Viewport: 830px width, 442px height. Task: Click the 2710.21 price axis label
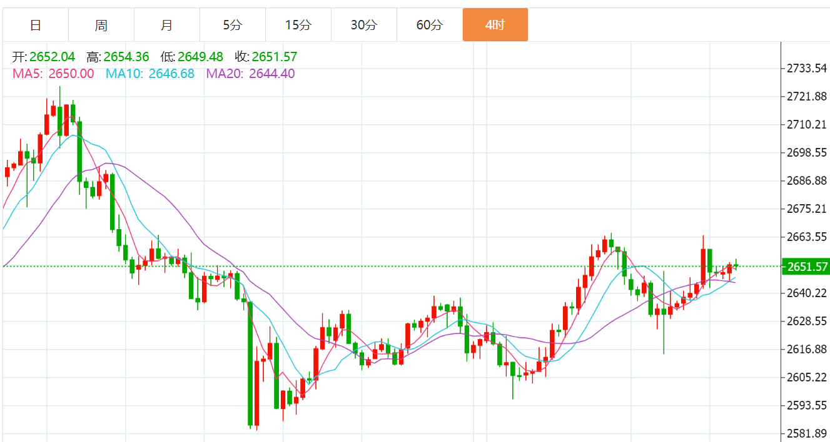point(807,124)
